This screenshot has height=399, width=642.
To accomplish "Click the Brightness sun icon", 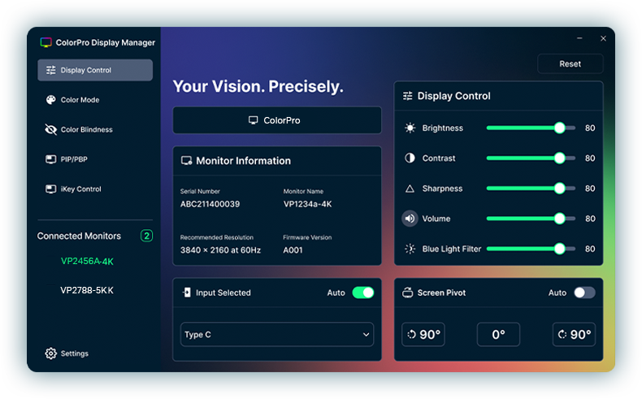I will [410, 128].
